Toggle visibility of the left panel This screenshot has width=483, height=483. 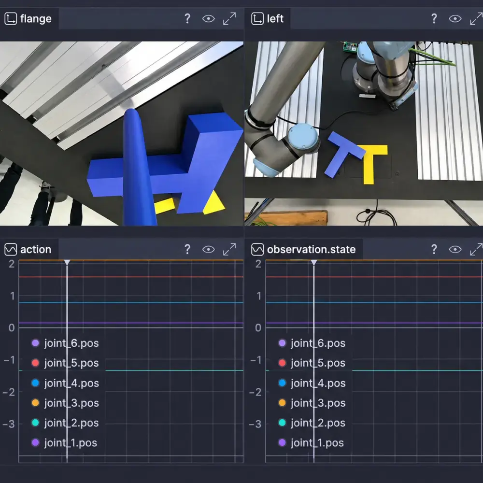point(455,19)
